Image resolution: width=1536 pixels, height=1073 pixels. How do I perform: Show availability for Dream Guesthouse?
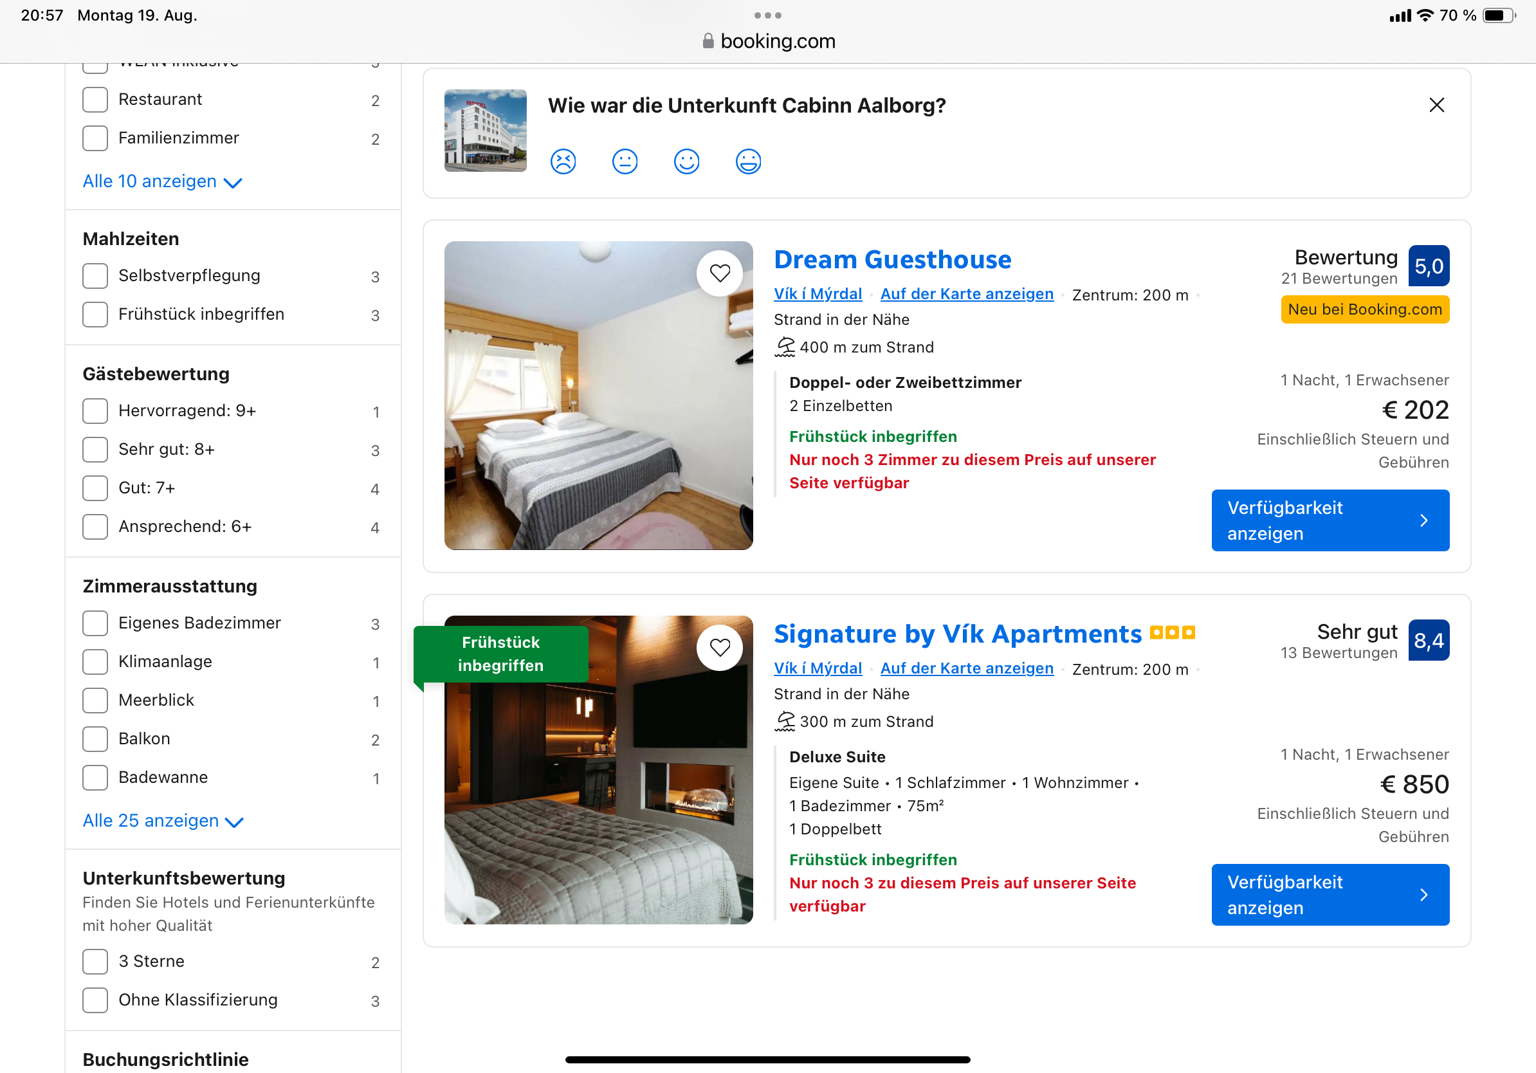(1330, 520)
